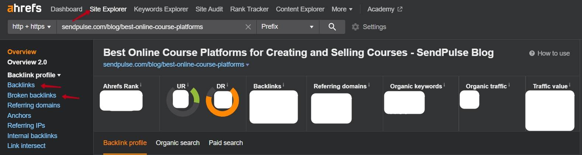The width and height of the screenshot is (582, 155).
Task: Click How to use link text
Action: pyautogui.click(x=554, y=53)
